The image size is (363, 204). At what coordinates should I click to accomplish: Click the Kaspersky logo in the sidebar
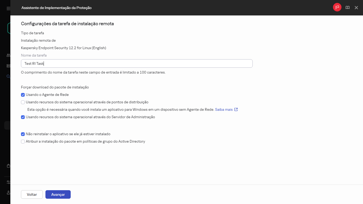(x=8, y=28)
